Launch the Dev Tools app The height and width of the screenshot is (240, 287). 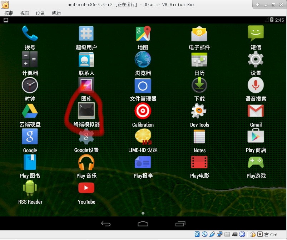[x=199, y=111]
